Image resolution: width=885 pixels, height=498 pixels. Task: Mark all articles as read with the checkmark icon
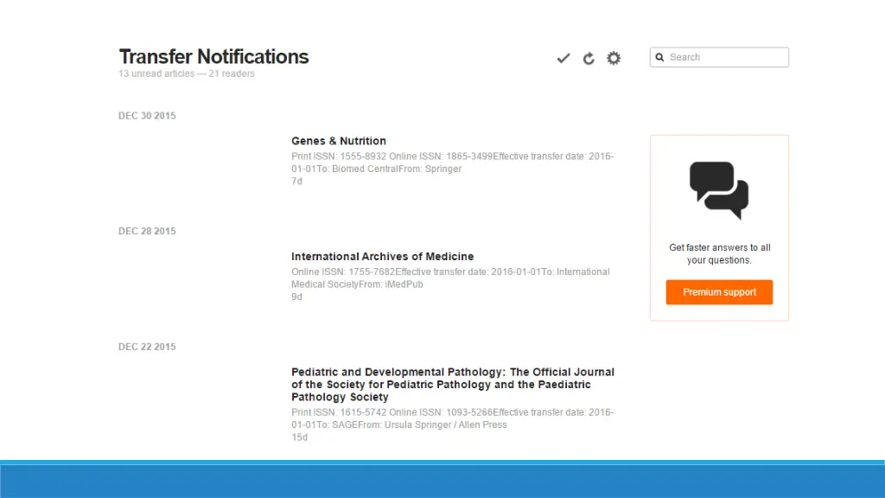click(563, 58)
